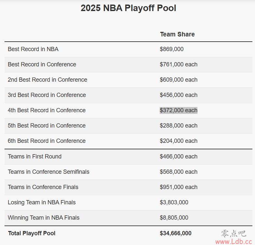
Task: Click the $609,000 each amount
Action: [x=178, y=80]
